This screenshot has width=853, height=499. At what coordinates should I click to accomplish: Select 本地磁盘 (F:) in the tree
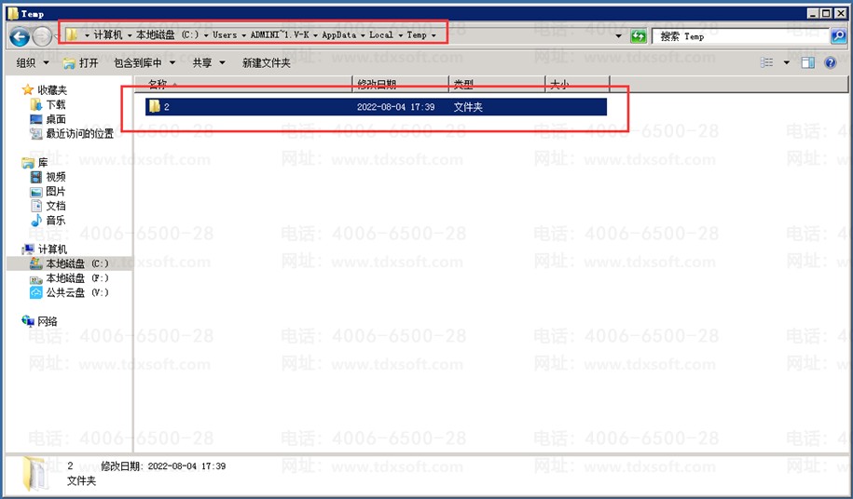[x=76, y=278]
